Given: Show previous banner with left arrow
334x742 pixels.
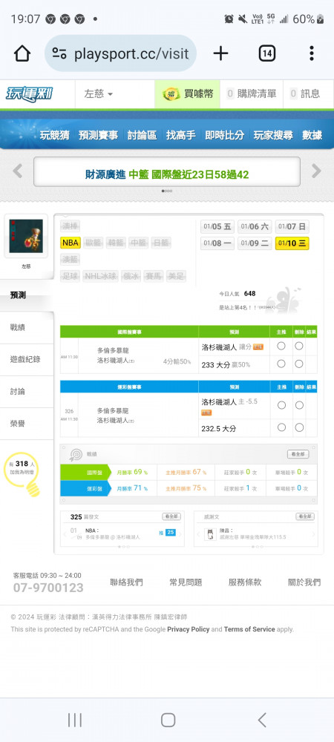Looking at the screenshot, I should pos(18,171).
